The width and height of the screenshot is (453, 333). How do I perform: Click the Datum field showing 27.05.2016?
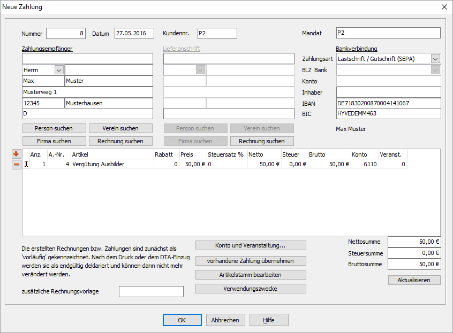pos(134,34)
